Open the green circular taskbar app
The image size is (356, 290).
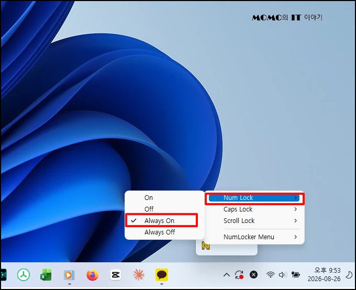(24, 275)
